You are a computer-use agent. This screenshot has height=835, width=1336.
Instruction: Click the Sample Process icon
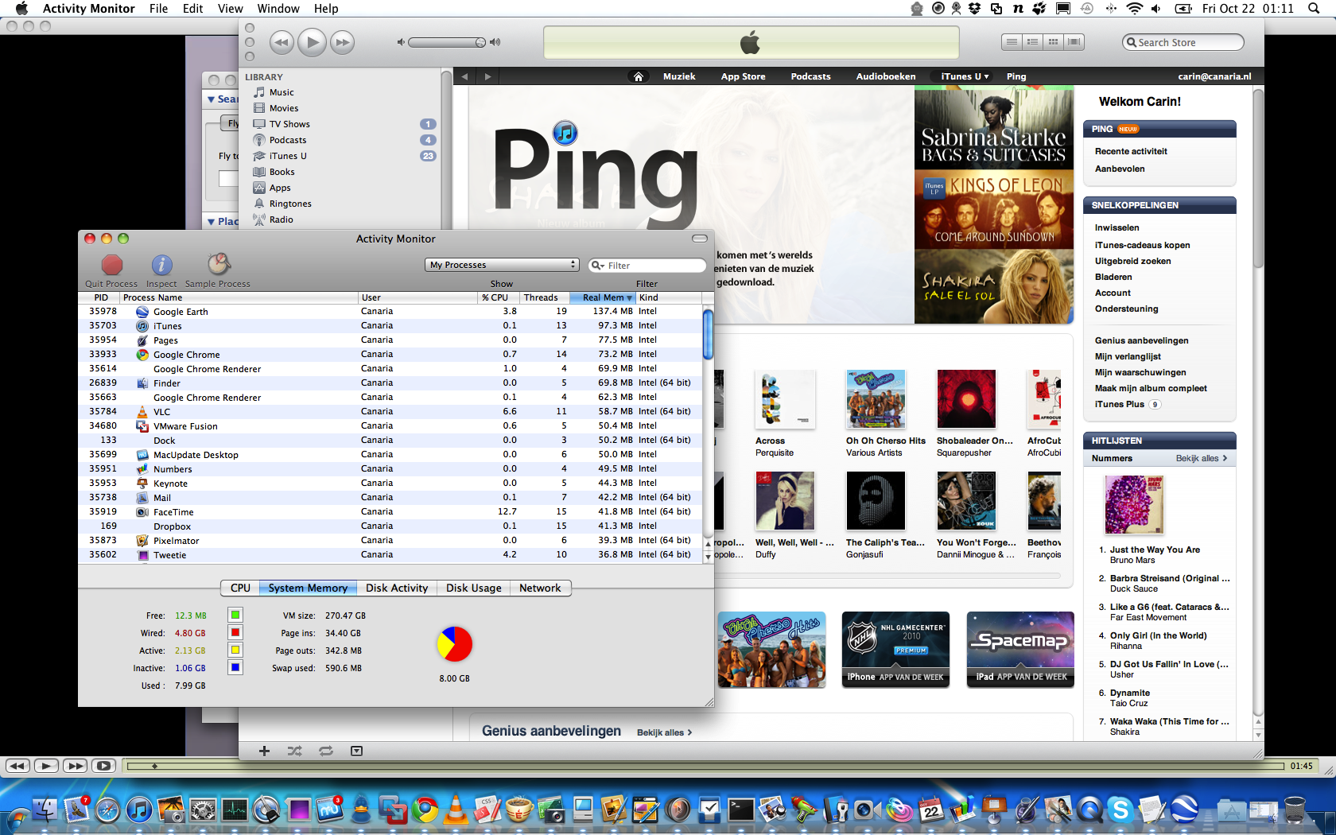(x=218, y=264)
